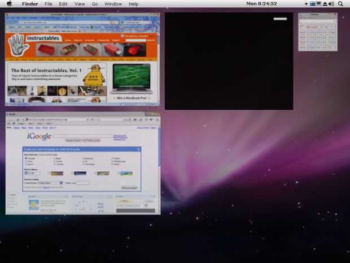Click the plus icon in menu bar
Screen dimensions: 350x263
click(306, 4)
